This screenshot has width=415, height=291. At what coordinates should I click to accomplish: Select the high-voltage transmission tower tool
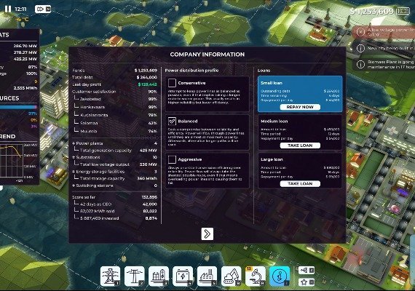pyautogui.click(x=110, y=276)
